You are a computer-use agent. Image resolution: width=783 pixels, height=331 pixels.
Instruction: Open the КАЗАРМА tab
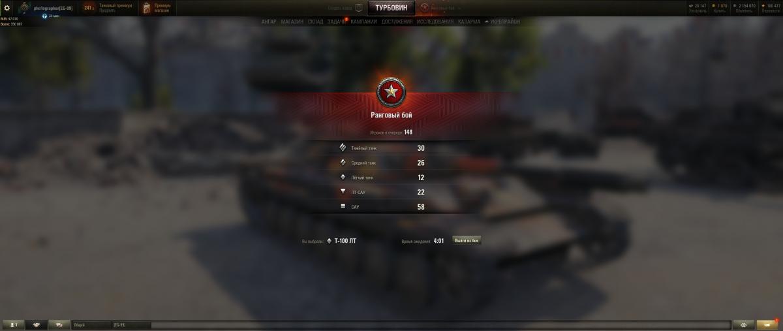pos(469,22)
